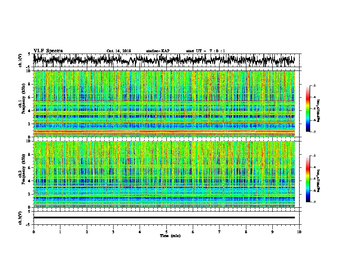Click the "-7" tick on ch.2 colorbar
The height and width of the screenshot is (260, 337).
[314, 202]
